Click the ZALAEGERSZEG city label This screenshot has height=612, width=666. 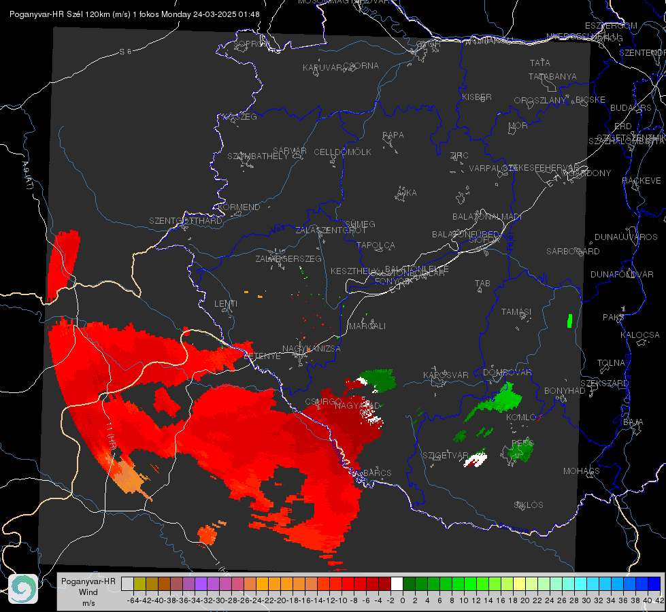coord(288,258)
